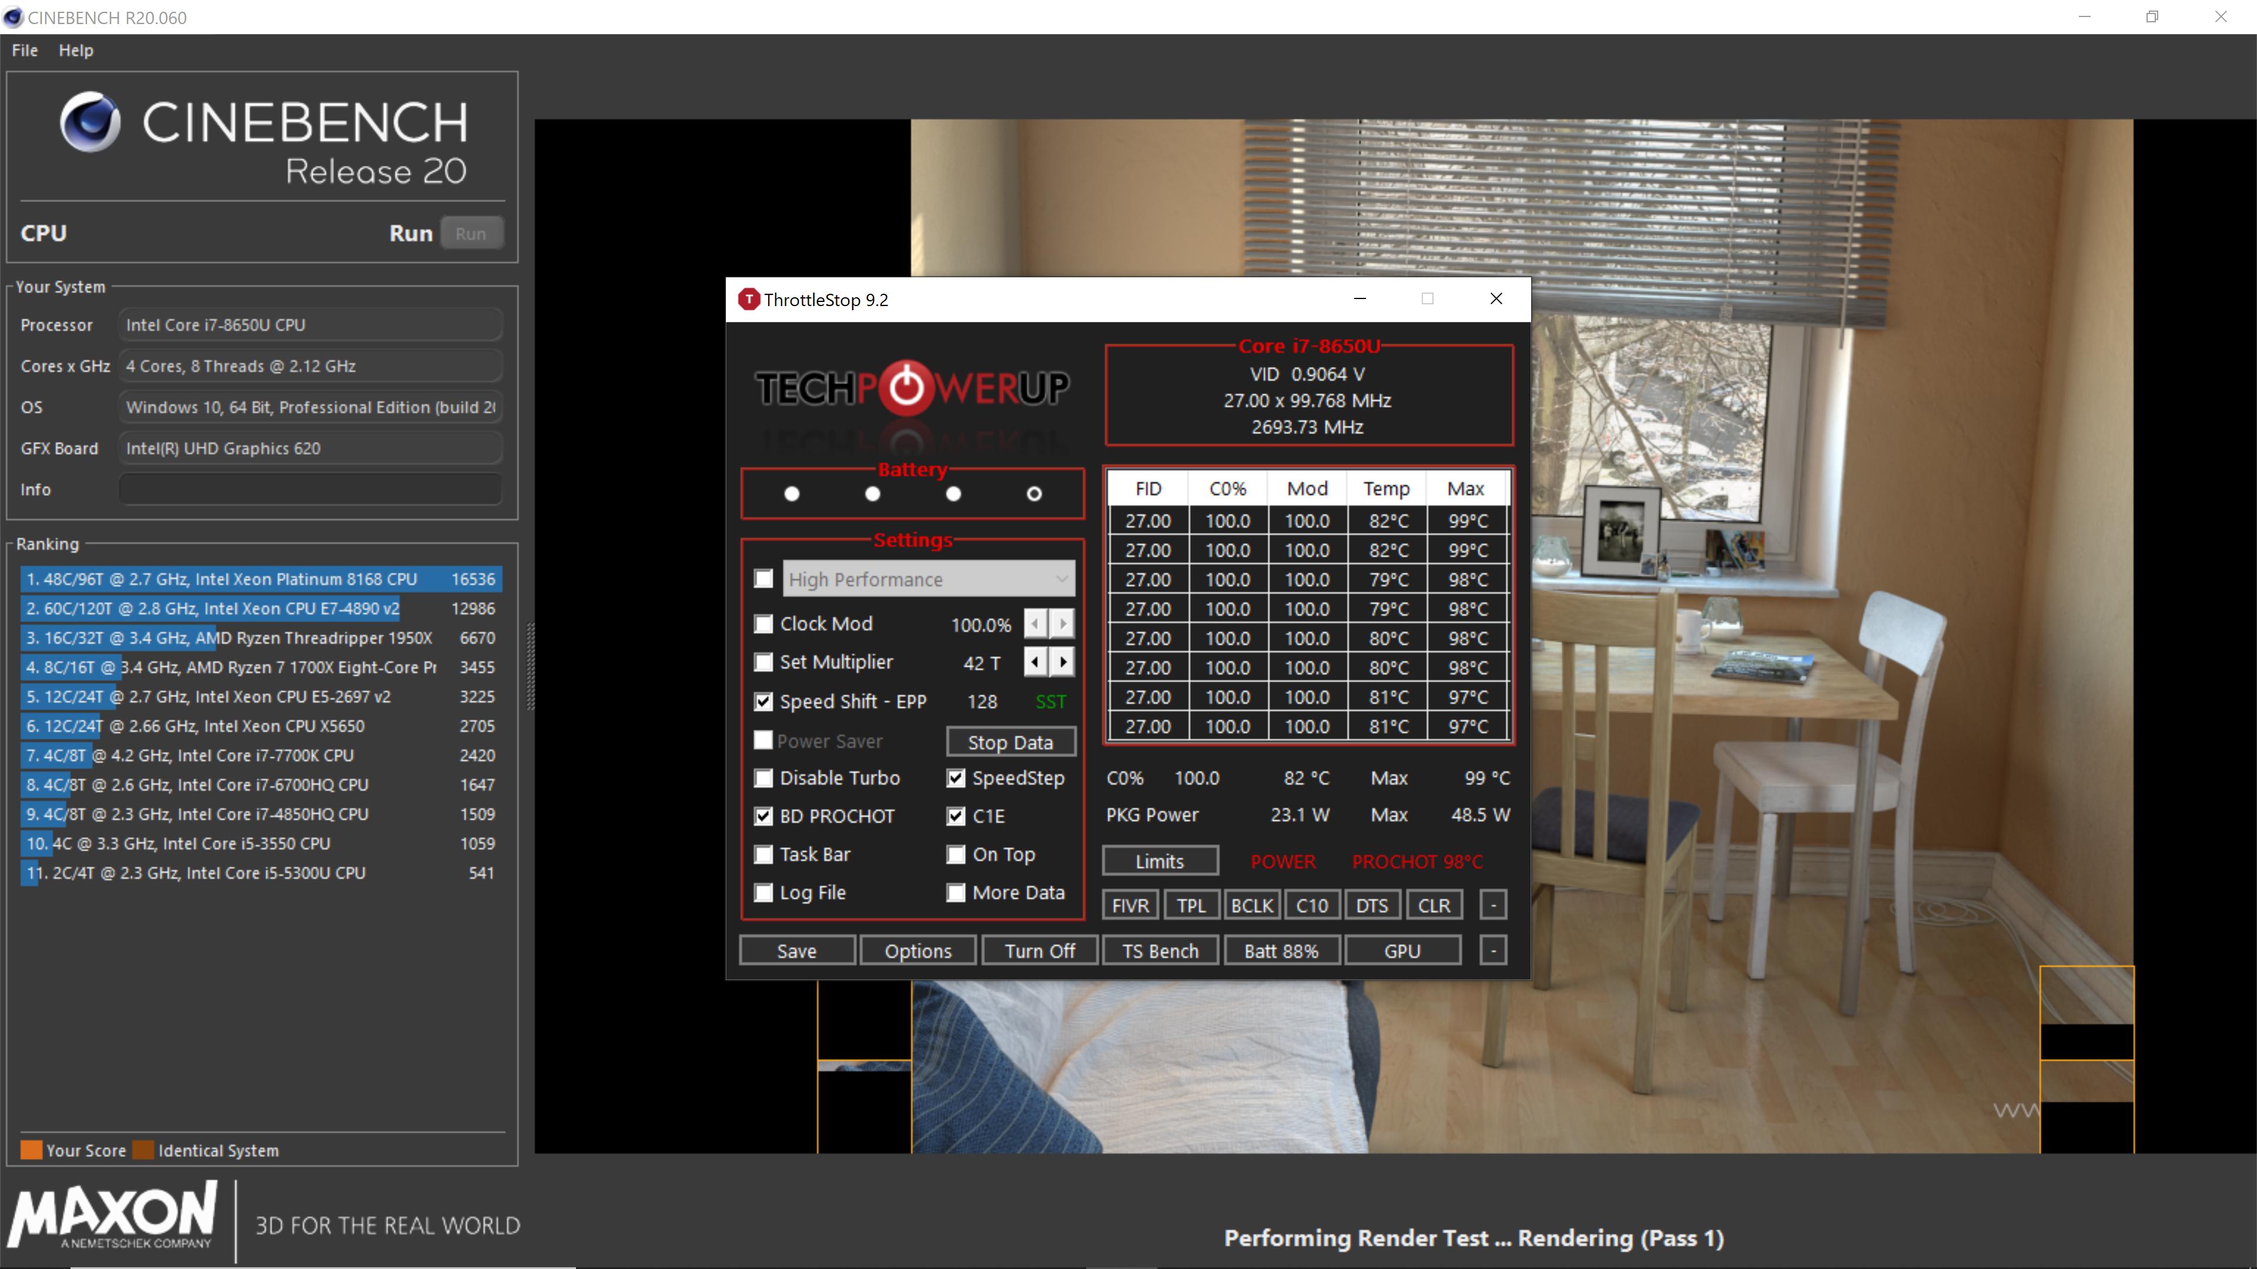This screenshot has height=1269, width=2257.
Task: Click the minus button next to GPU
Action: click(1493, 950)
